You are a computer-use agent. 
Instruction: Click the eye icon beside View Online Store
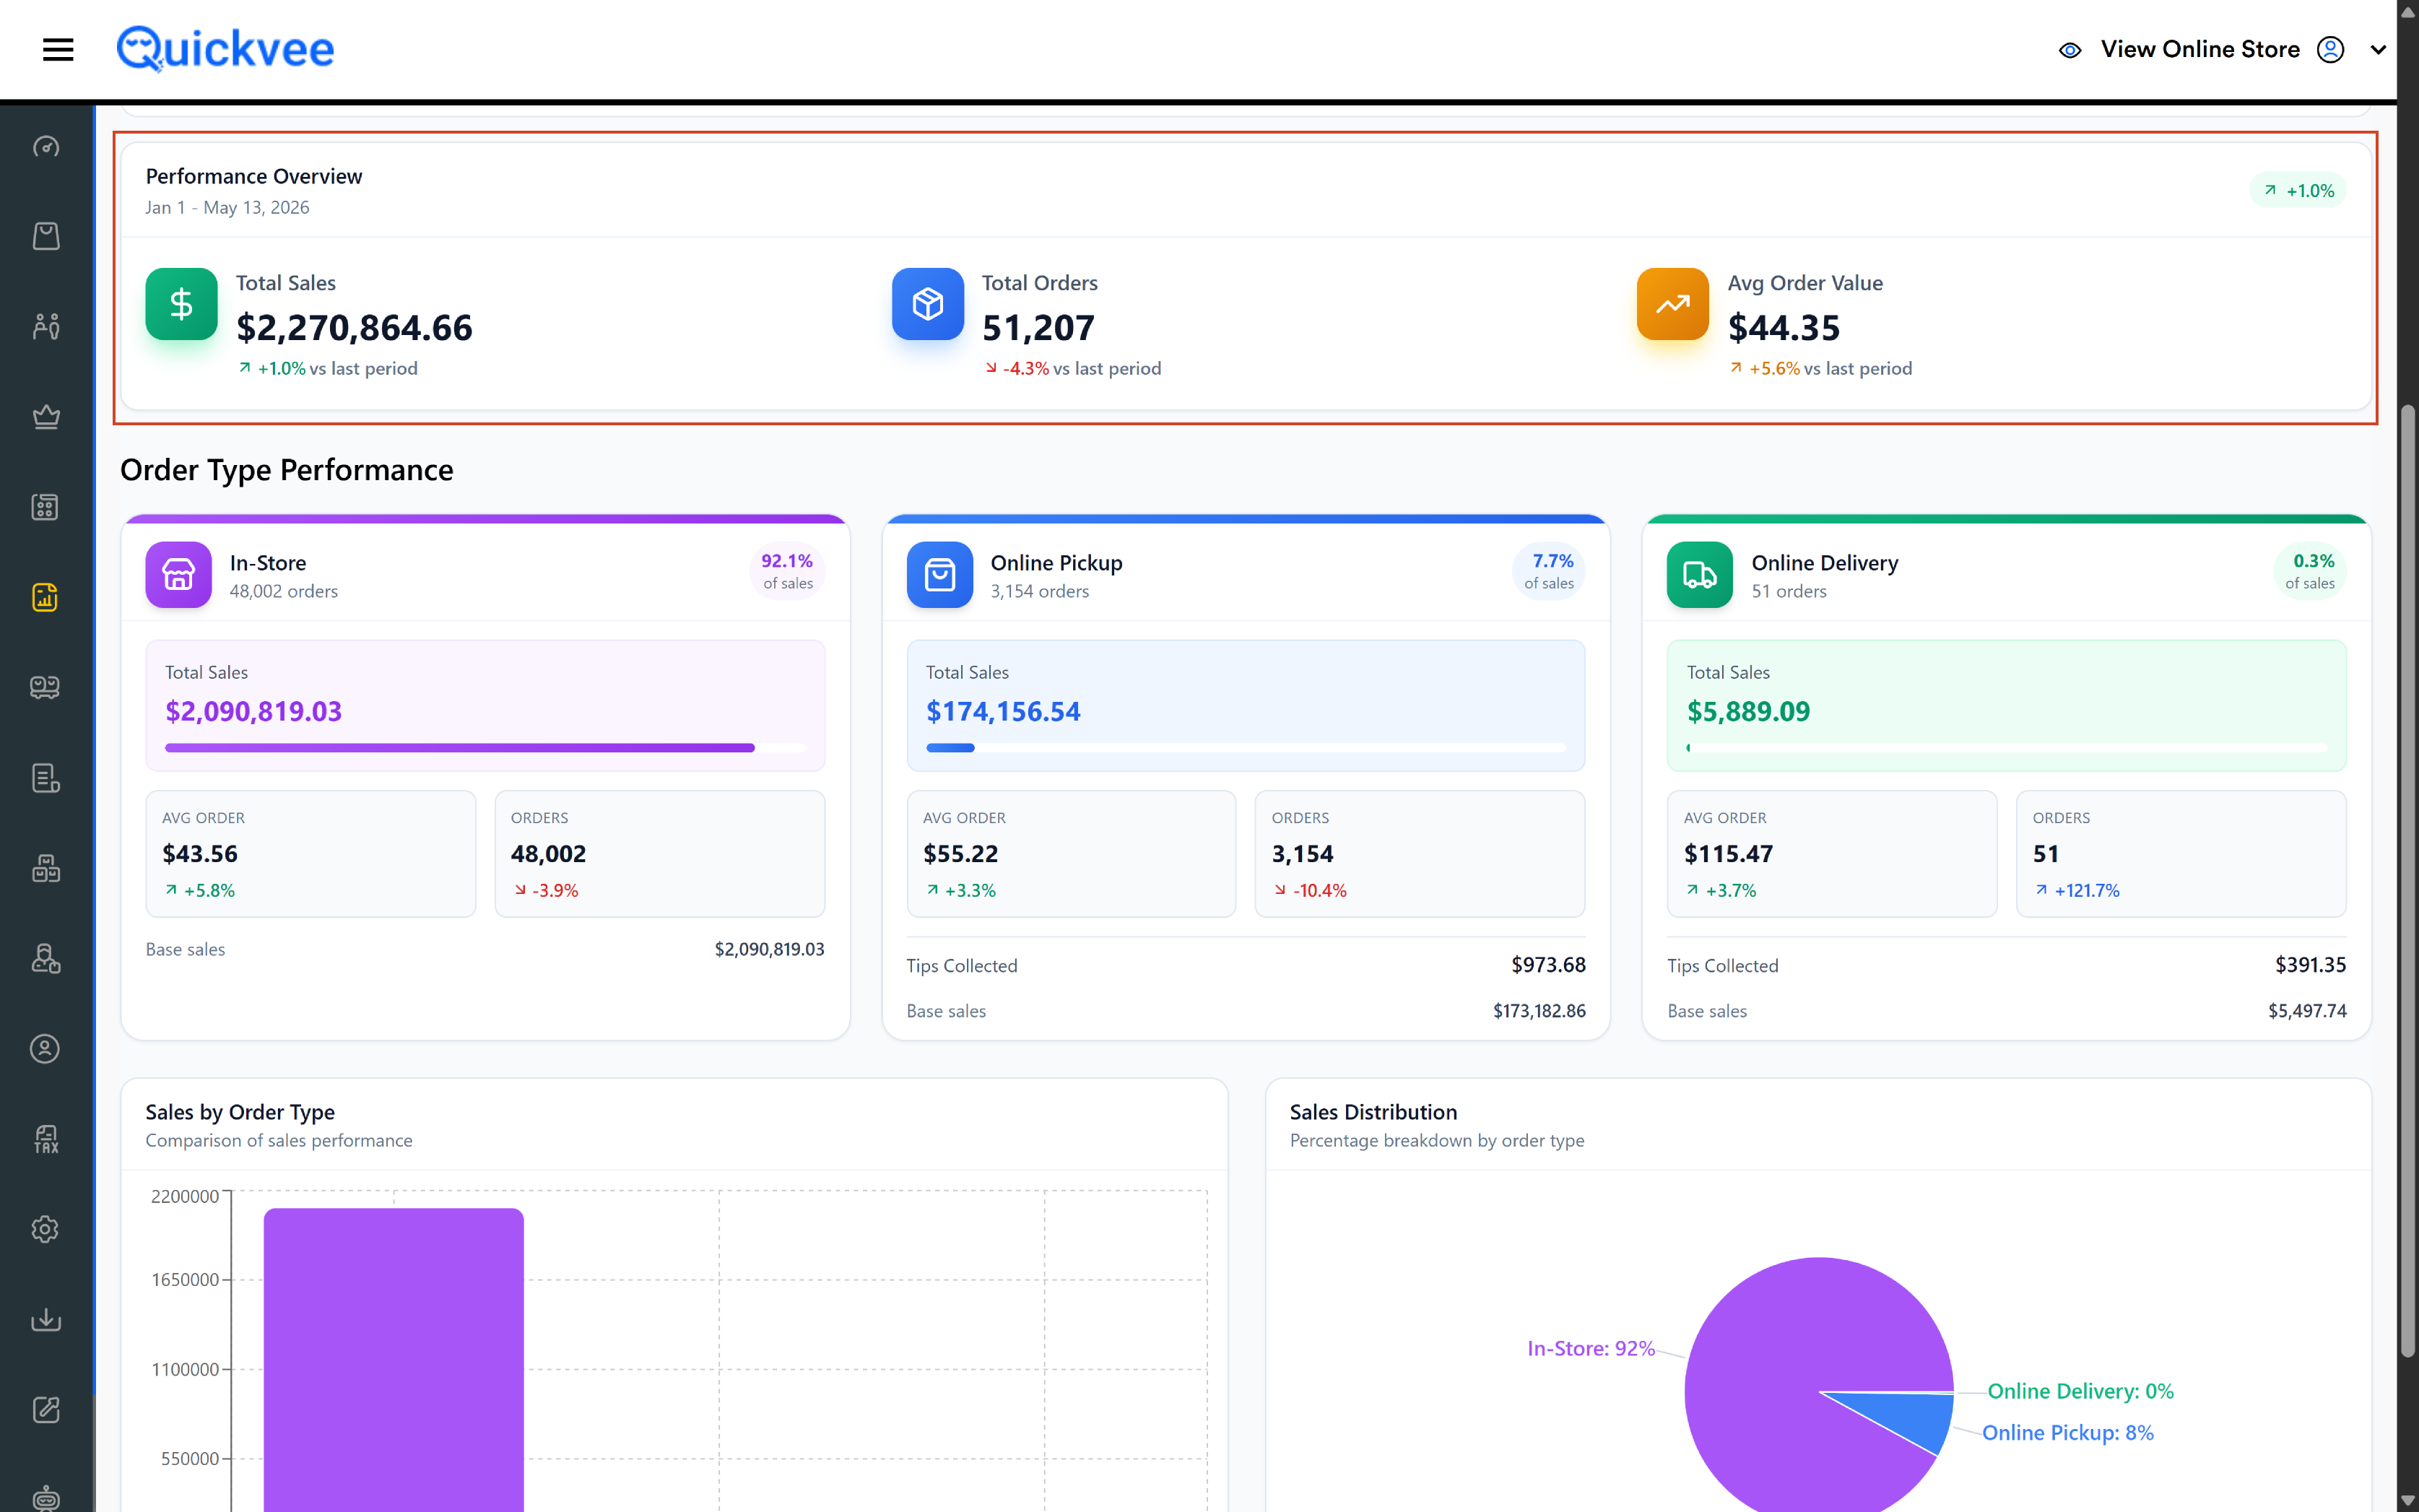[x=2070, y=50]
